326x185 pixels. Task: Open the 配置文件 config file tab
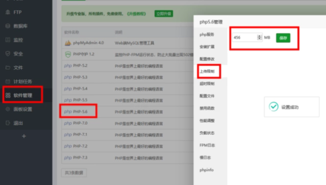click(x=207, y=96)
